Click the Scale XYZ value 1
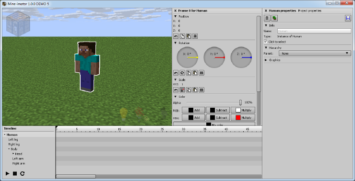Screen dimensions: 355x181 click(x=182, y=84)
